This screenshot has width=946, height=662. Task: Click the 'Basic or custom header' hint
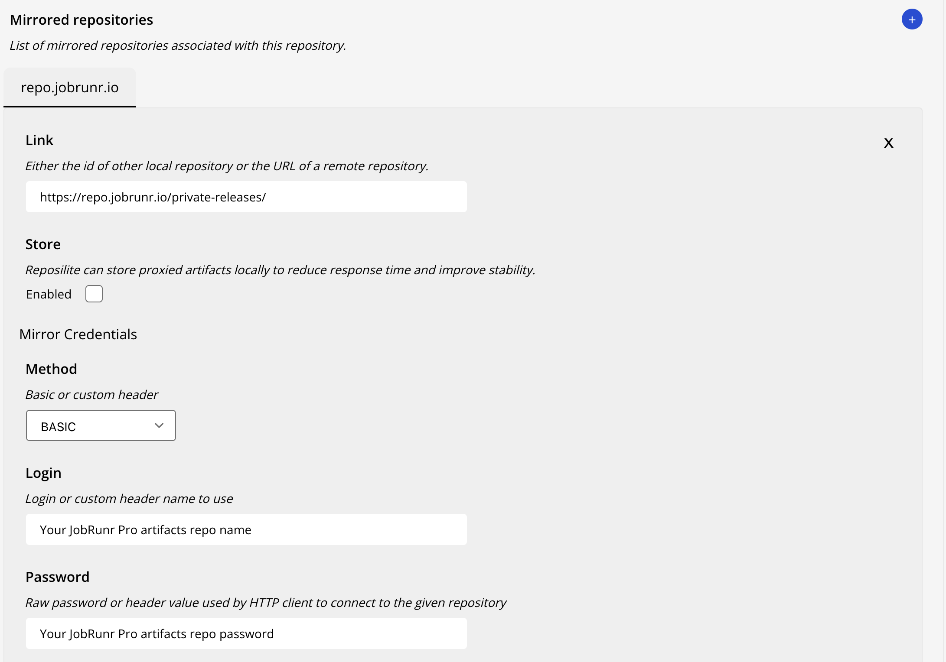point(92,395)
